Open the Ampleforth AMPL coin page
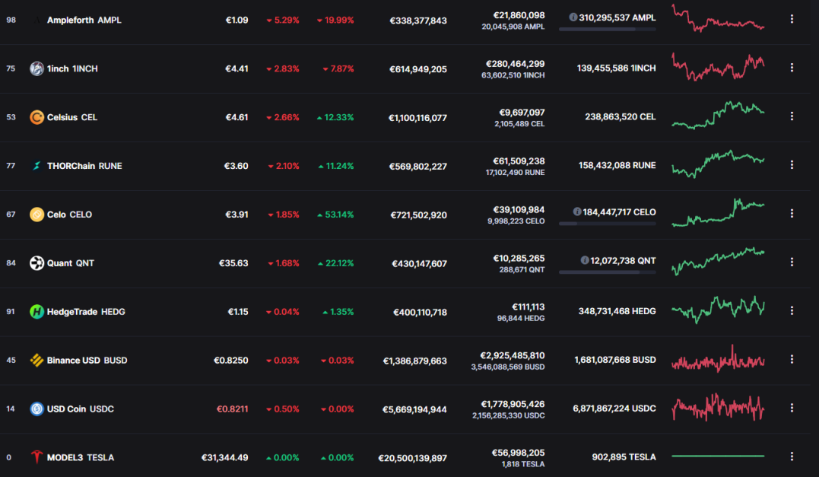Image resolution: width=819 pixels, height=477 pixels. pos(84,20)
